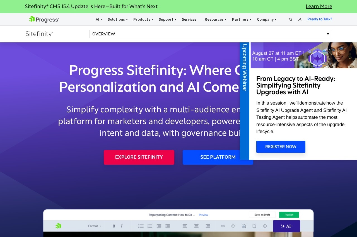357x237 pixels.
Task: Click the EXPLORE SITEFINITY button
Action: click(x=139, y=157)
